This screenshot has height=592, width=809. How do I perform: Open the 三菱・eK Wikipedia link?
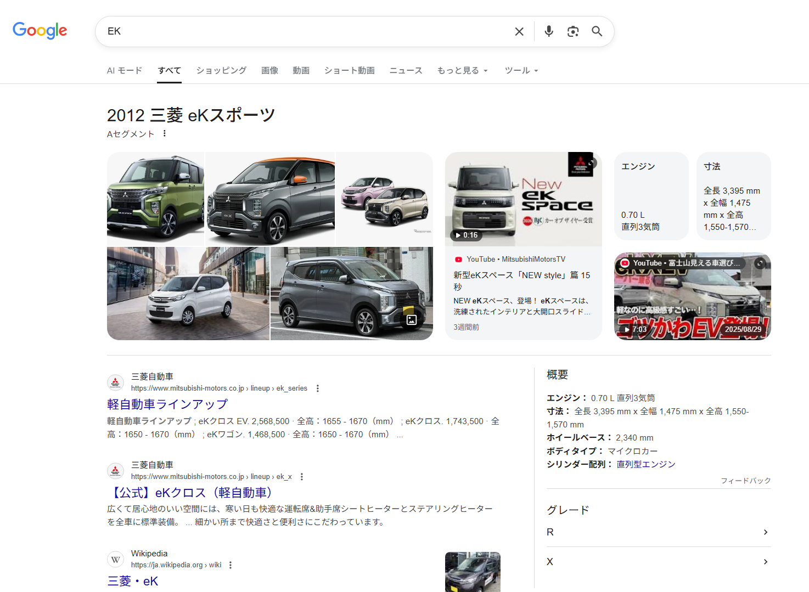point(133,582)
